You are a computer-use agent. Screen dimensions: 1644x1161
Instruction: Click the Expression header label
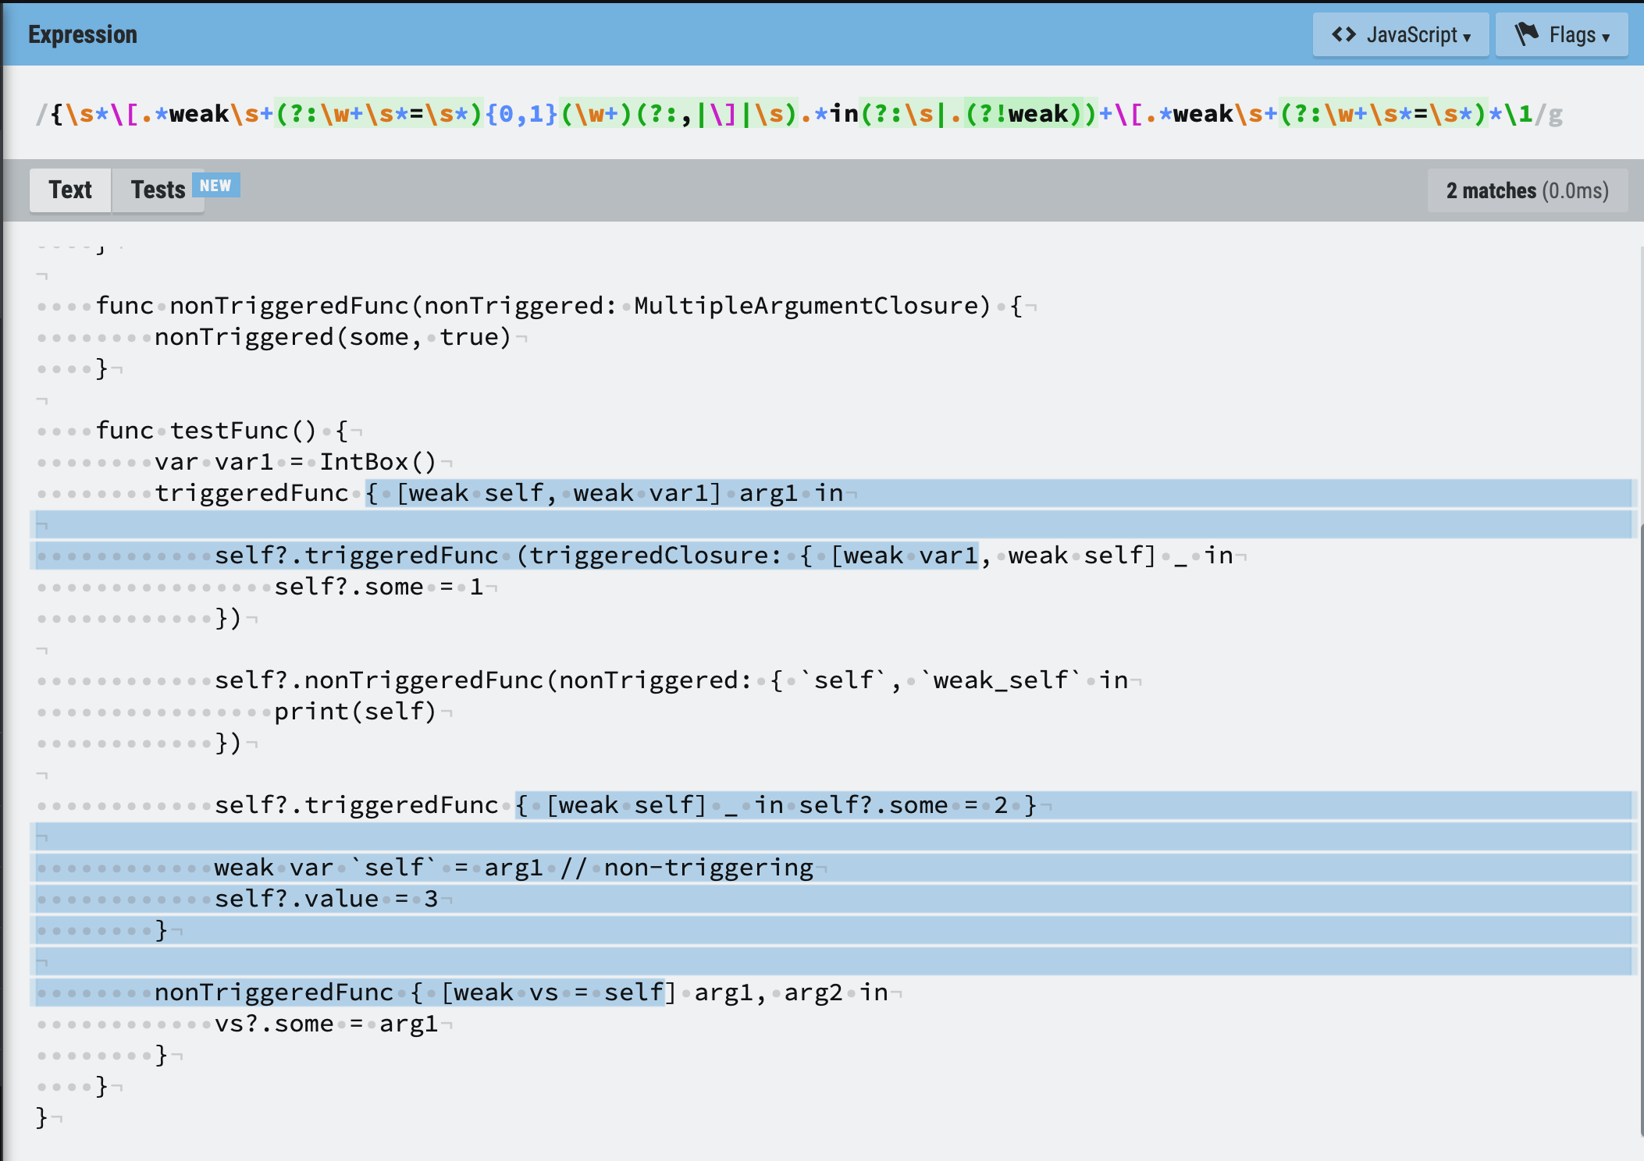[83, 34]
